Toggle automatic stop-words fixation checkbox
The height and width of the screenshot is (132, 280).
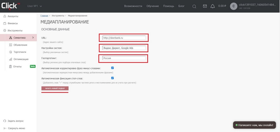(x=112, y=78)
